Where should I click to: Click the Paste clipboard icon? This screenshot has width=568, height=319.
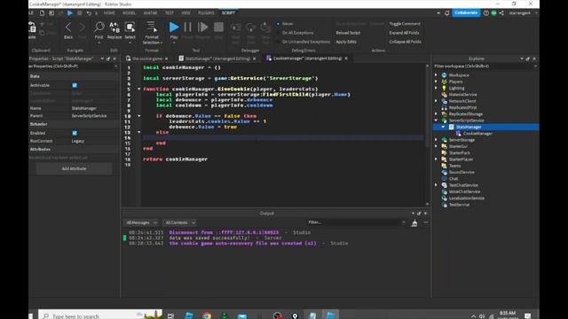coord(32,27)
